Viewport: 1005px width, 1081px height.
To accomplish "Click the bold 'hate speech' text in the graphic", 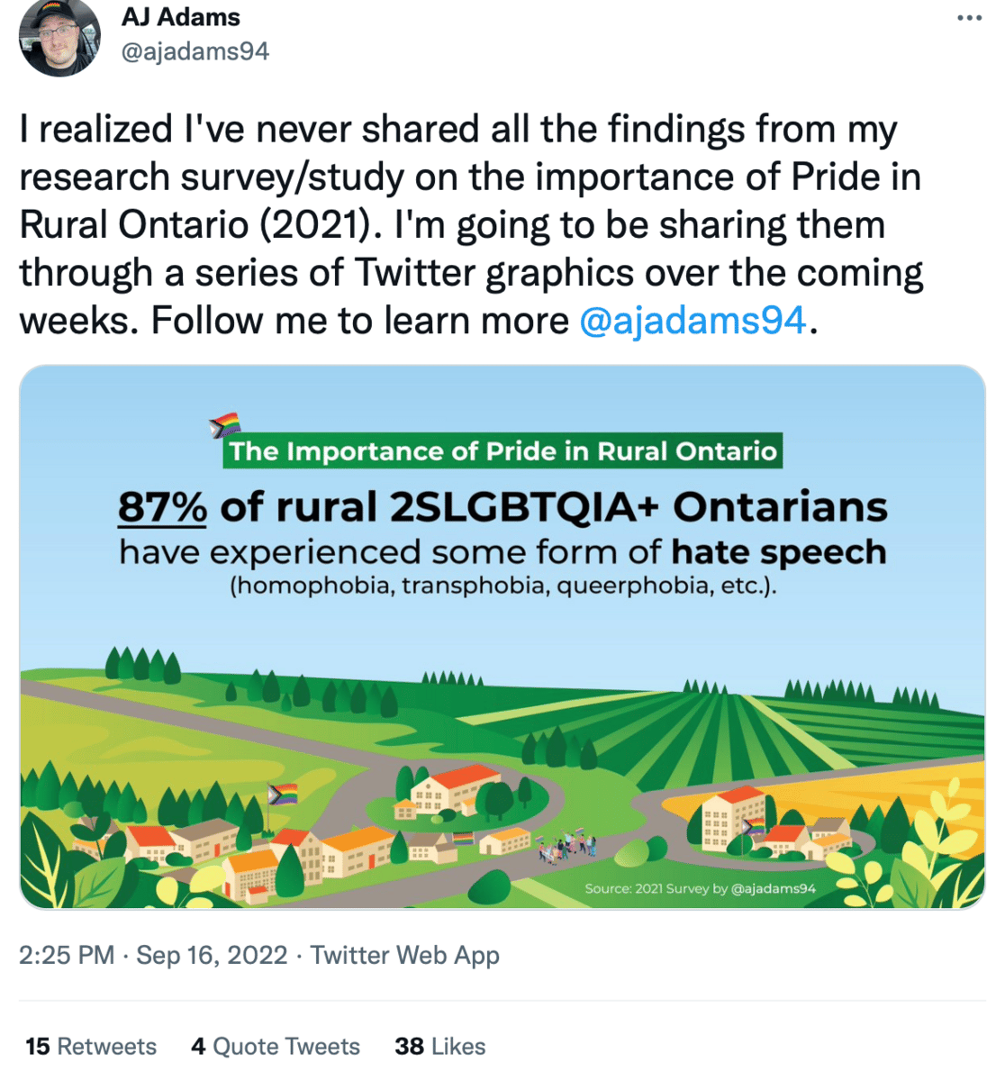I will [x=779, y=551].
